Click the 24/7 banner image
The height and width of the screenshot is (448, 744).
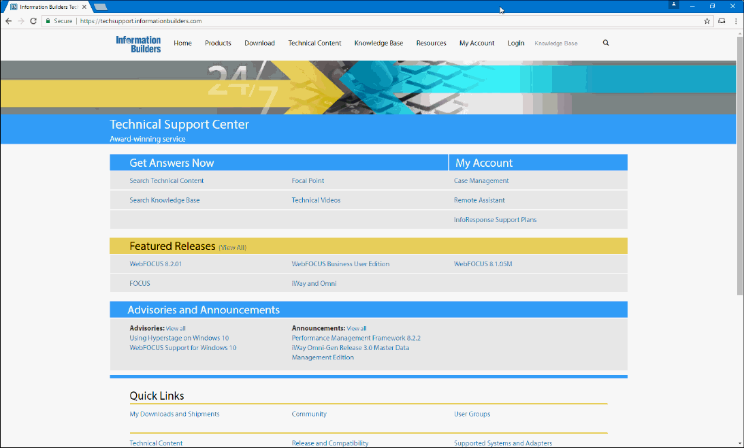point(368,87)
